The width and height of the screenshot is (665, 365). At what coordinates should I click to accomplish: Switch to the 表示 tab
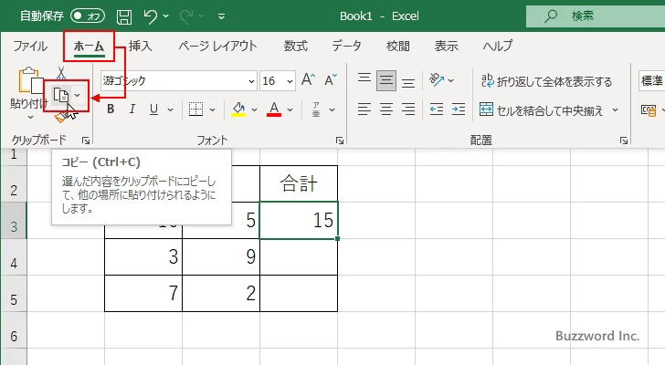446,46
